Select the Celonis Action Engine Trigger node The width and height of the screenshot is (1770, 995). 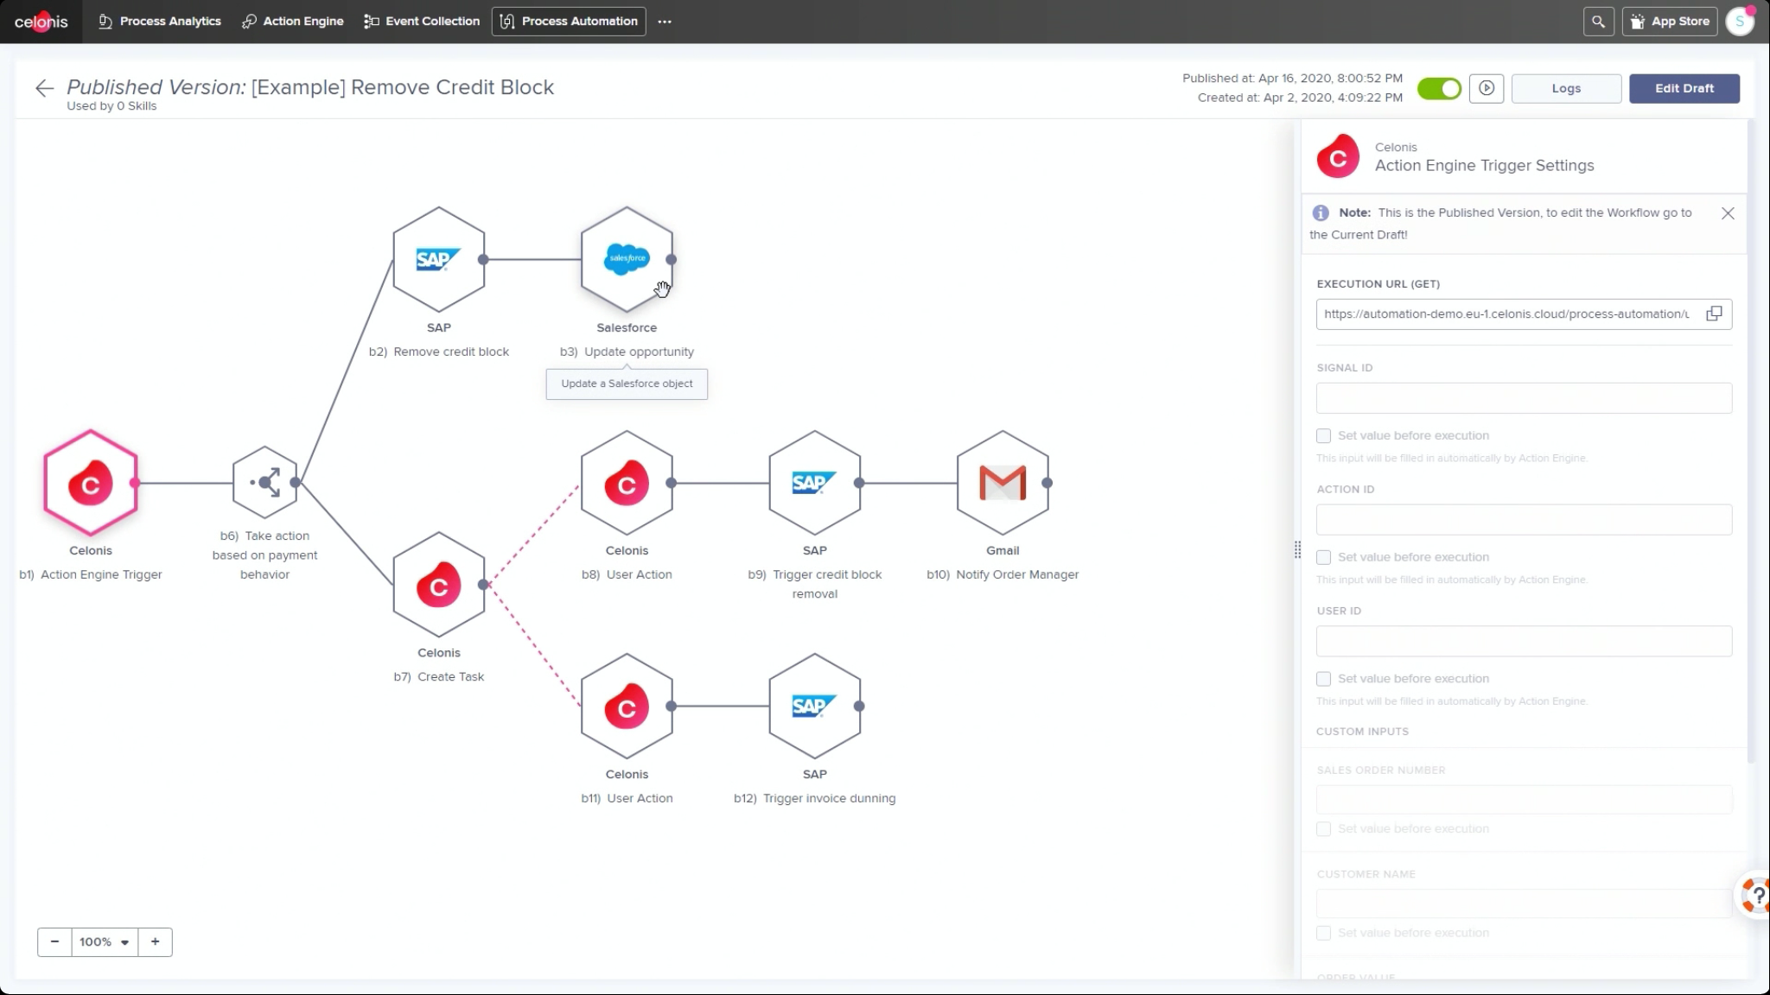tap(90, 484)
